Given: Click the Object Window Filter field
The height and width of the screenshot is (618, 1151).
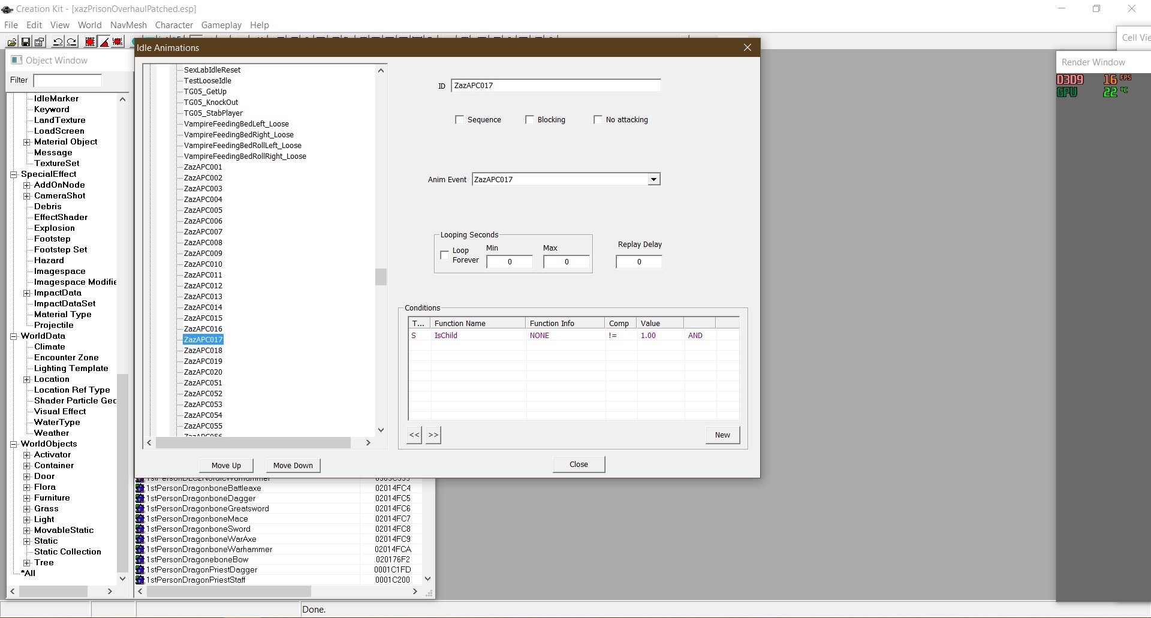Looking at the screenshot, I should (x=67, y=80).
